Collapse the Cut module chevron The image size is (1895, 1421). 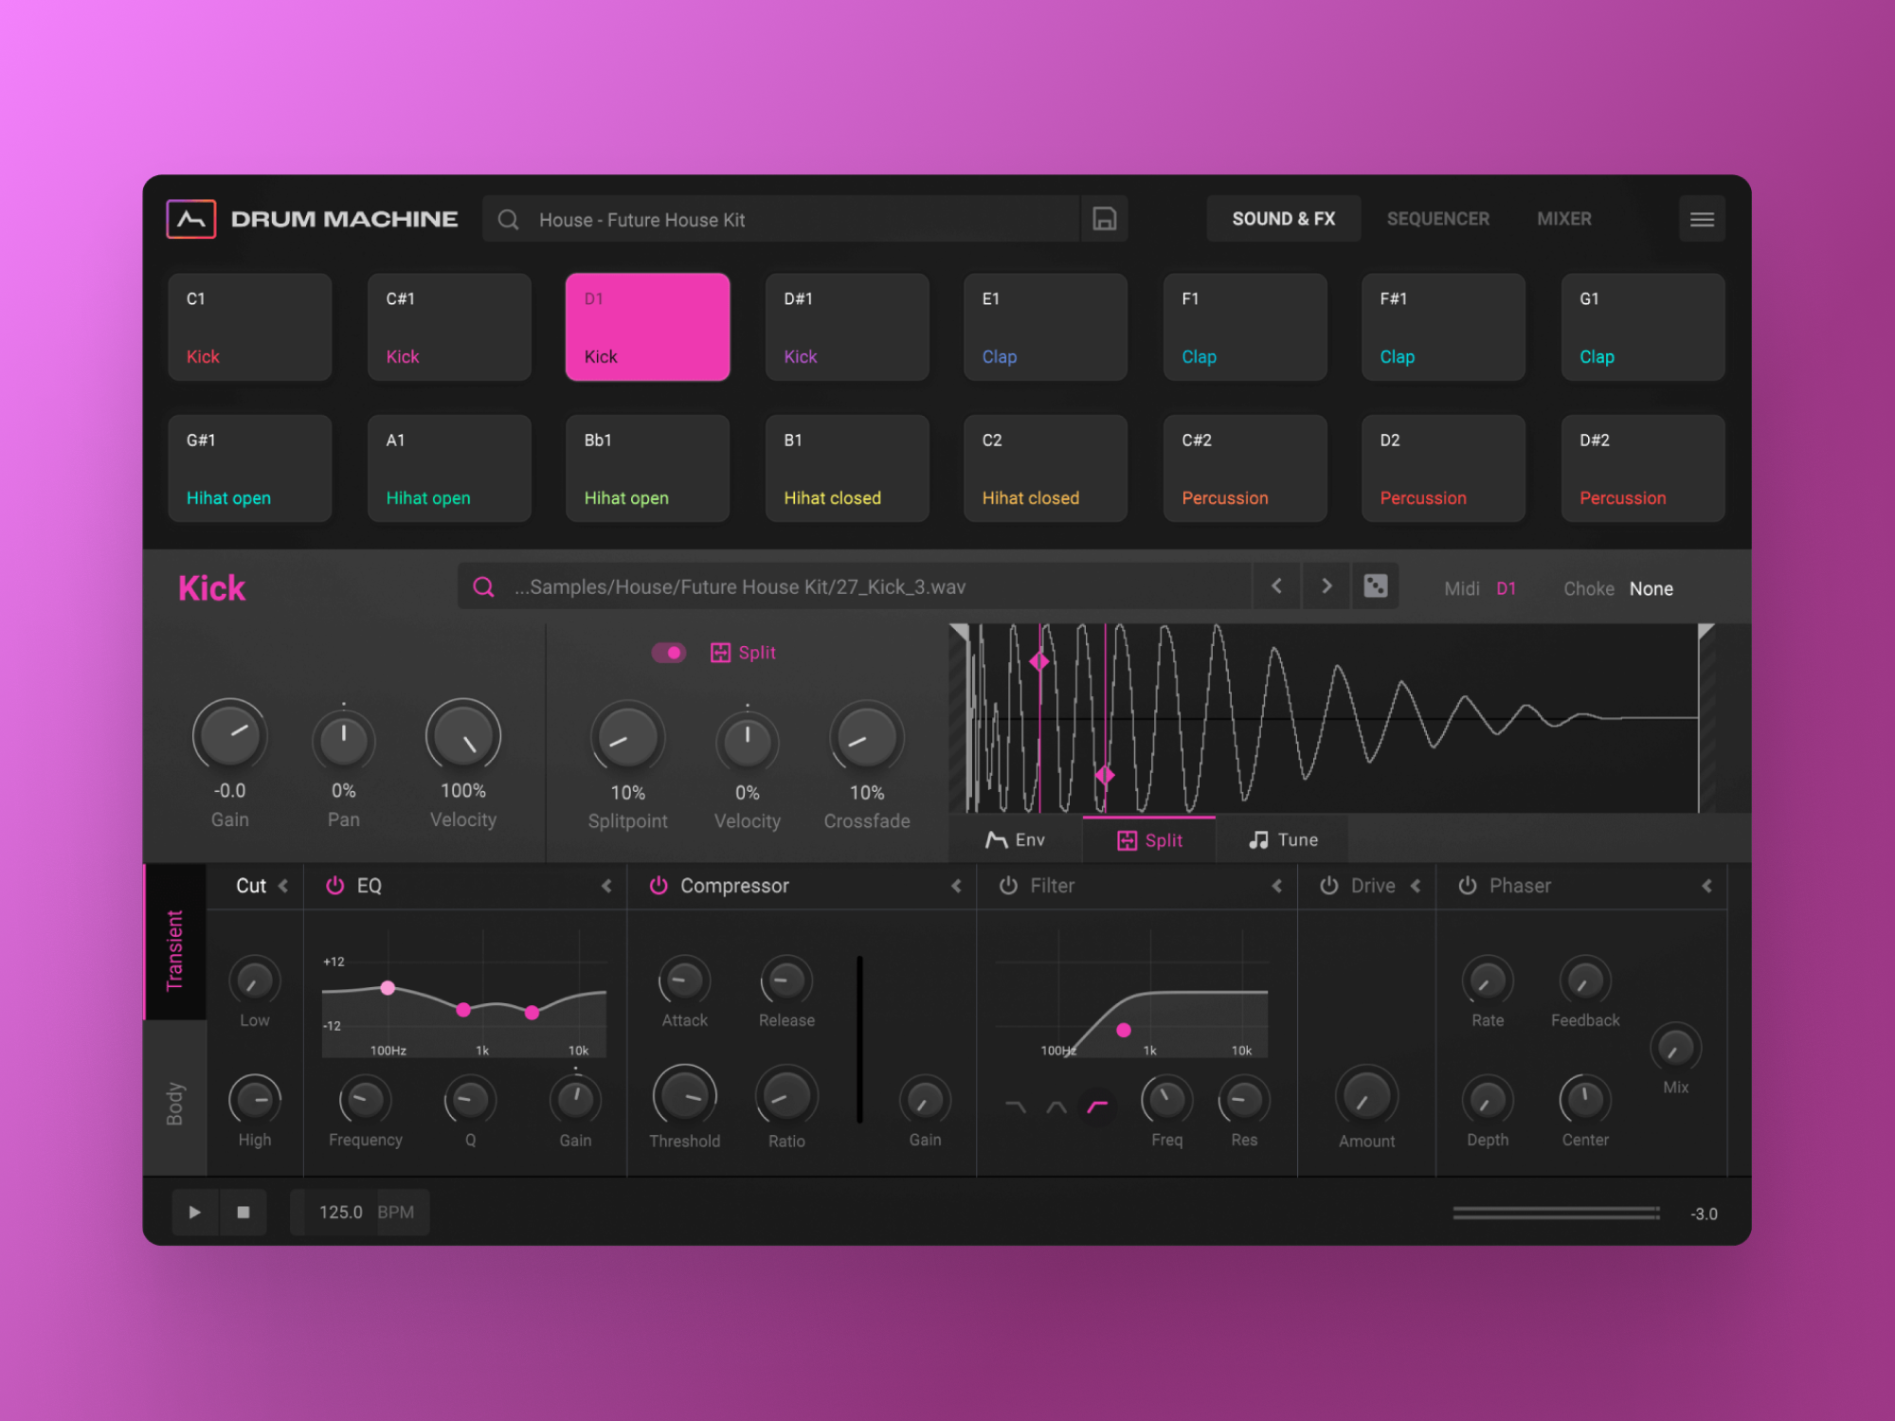click(283, 886)
